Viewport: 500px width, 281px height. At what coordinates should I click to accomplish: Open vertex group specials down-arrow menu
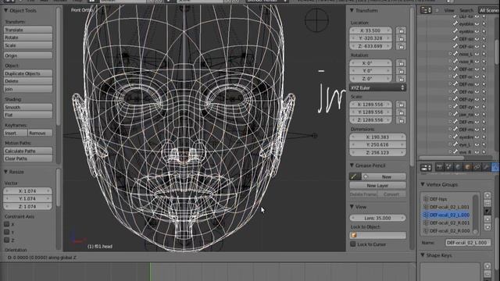click(487, 211)
